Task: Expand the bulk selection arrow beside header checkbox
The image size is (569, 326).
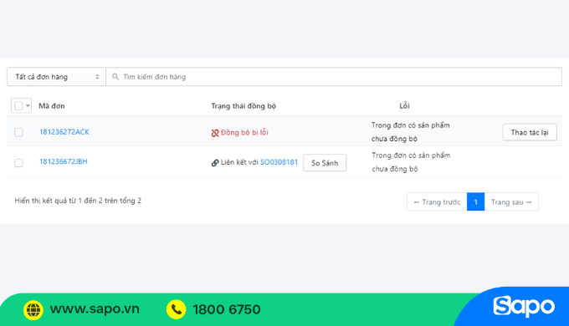Action: pyautogui.click(x=28, y=106)
